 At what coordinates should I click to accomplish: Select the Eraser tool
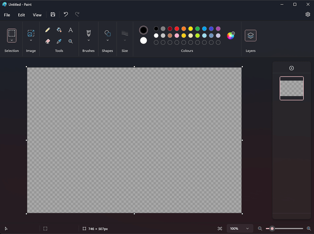coord(47,41)
